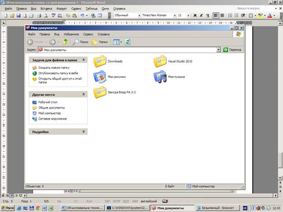
Task: Click the outside border icon in Word toolbar
Action: pyautogui.click(x=251, y=16)
